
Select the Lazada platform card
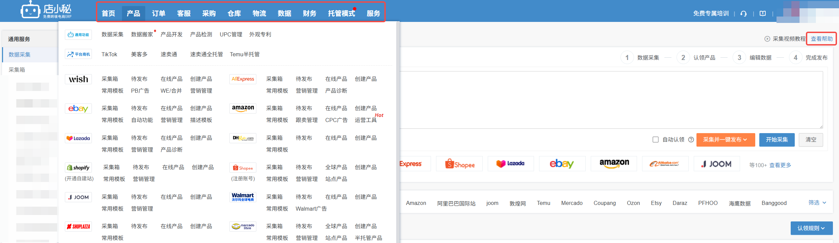511,164
